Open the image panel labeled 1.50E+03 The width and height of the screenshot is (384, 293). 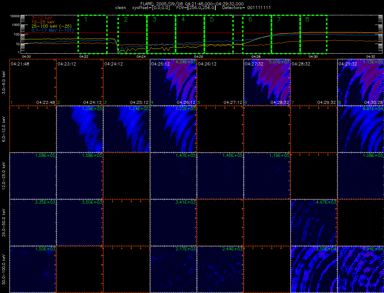coord(33,269)
